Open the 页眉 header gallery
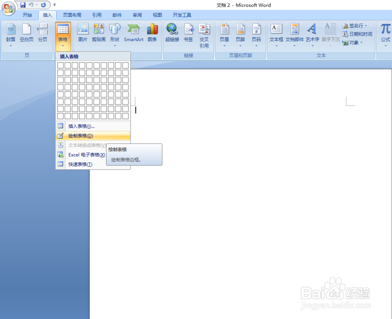This screenshot has height=319, width=392. click(224, 35)
